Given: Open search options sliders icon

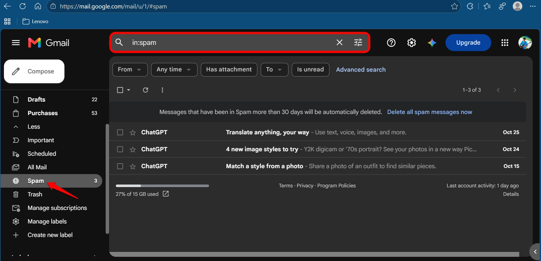Looking at the screenshot, I should click(358, 42).
